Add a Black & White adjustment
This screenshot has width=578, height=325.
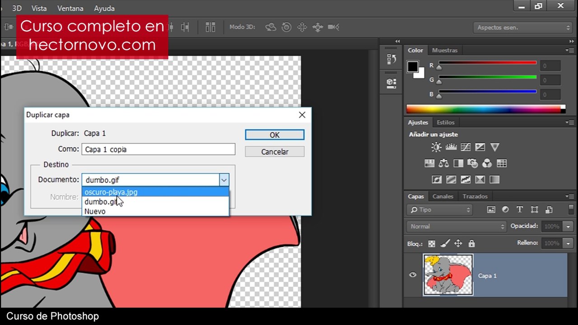[458, 163]
